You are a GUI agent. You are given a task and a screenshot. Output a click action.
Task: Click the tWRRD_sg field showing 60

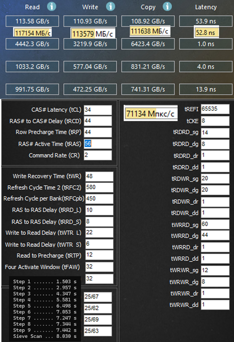click(215, 224)
